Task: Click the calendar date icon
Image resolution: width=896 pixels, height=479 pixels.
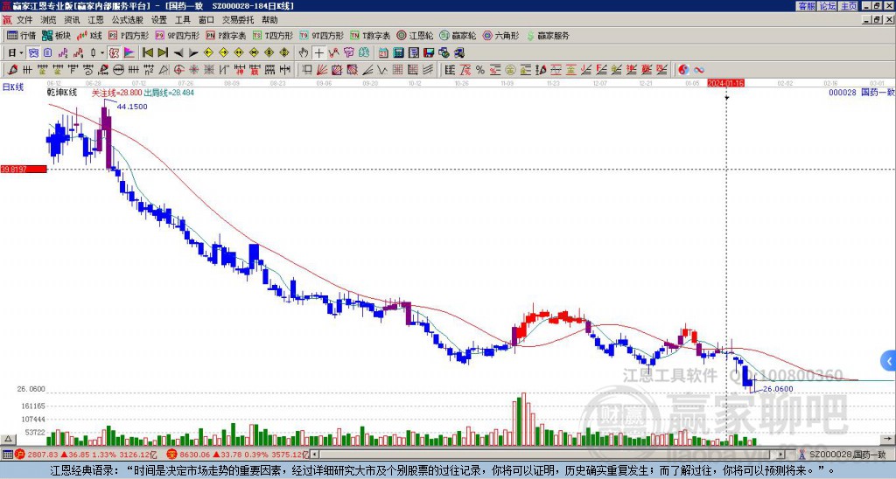Action: tap(383, 52)
